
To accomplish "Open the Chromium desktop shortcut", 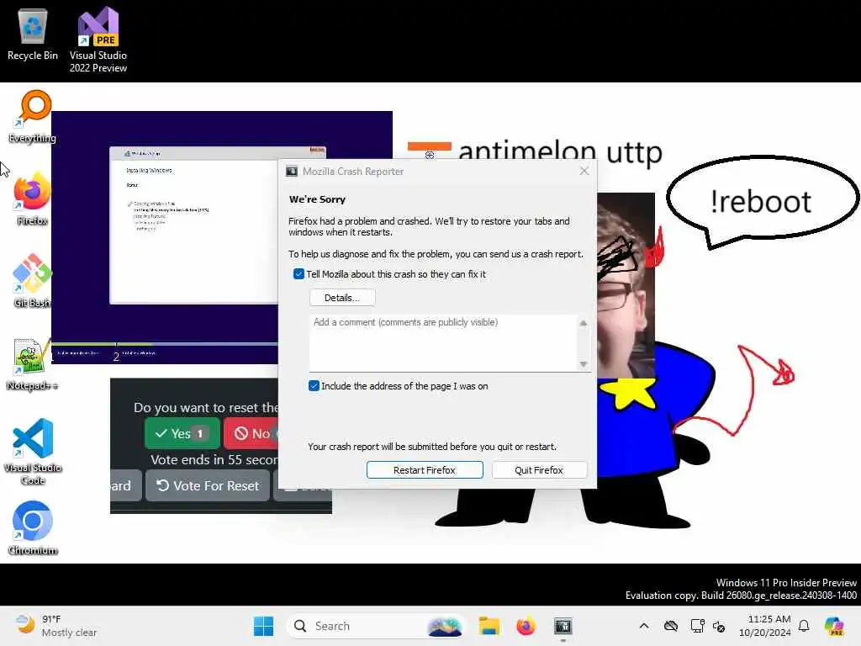I will point(33,528).
